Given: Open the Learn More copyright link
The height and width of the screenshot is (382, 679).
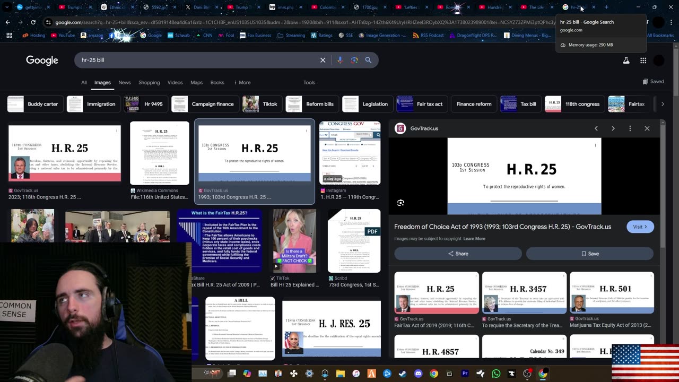Looking at the screenshot, I should (x=474, y=239).
